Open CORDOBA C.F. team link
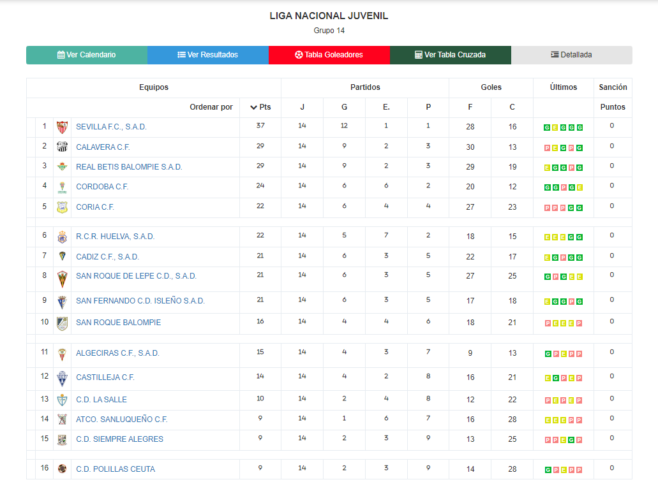 pos(102,187)
